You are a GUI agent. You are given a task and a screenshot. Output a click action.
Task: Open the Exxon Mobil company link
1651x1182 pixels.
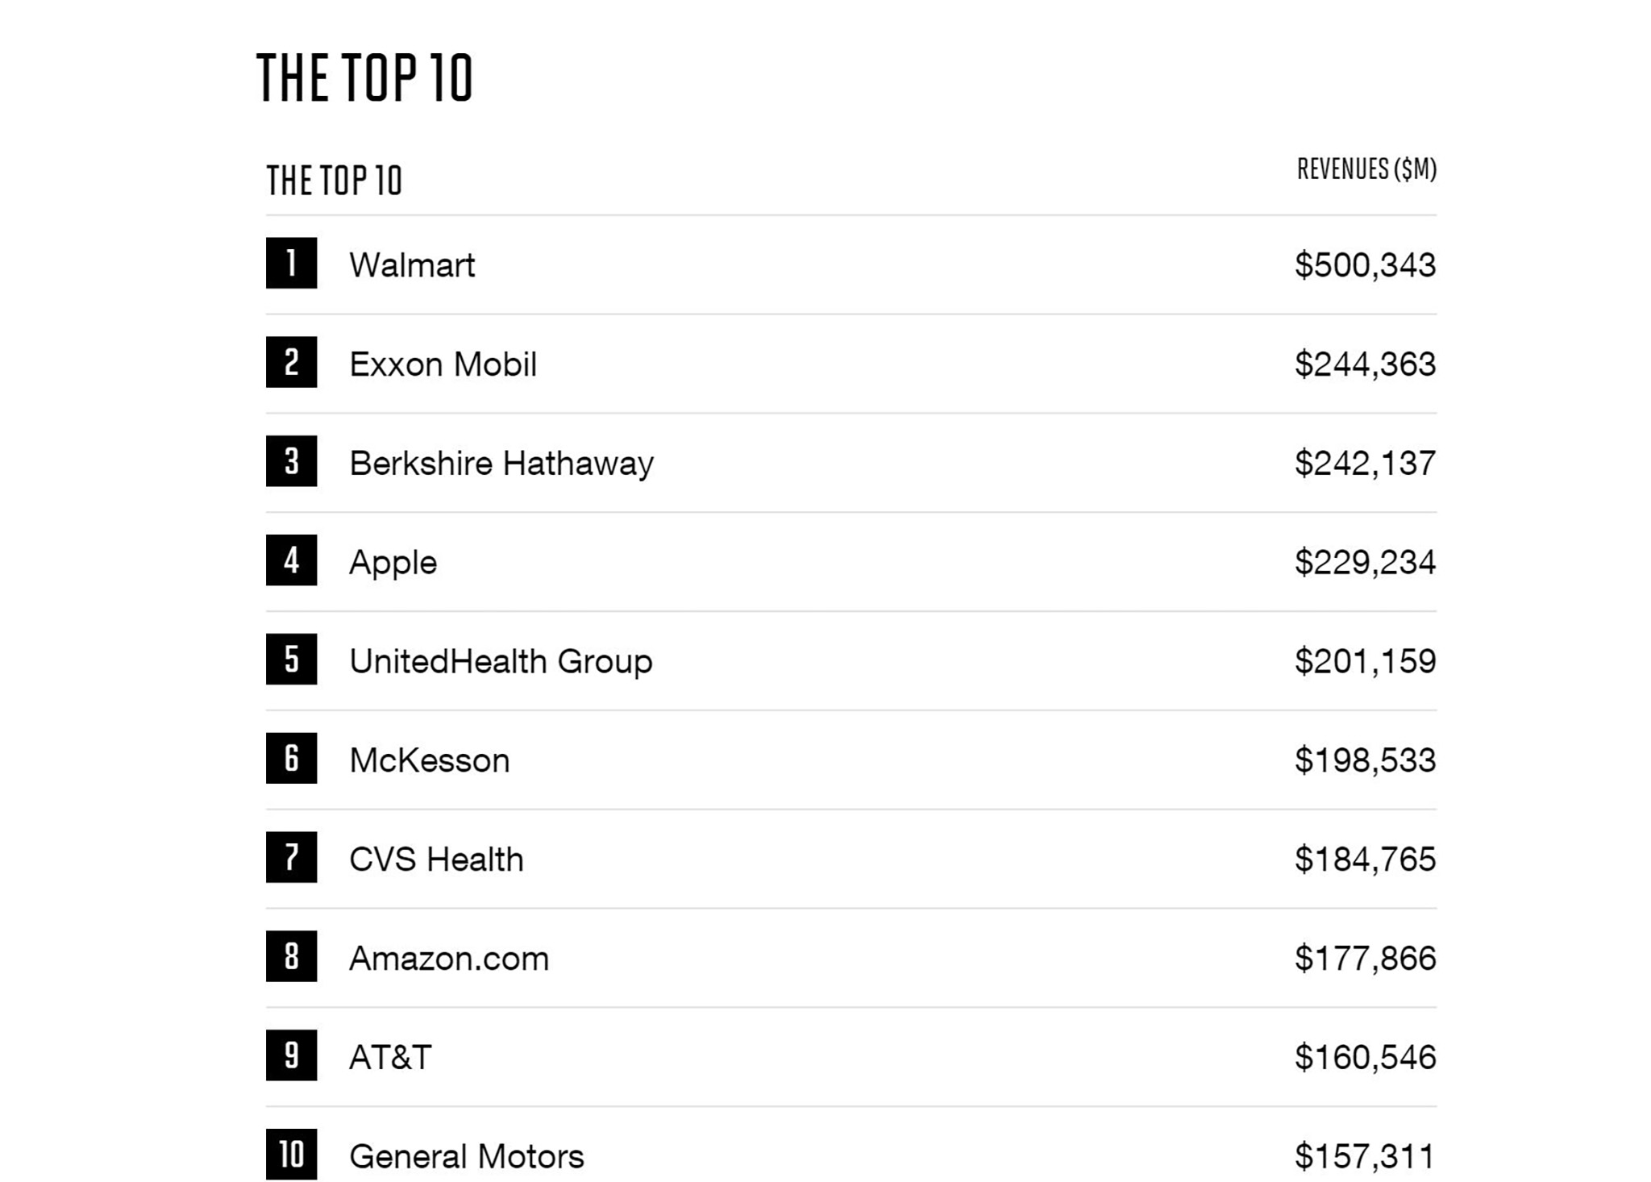(x=443, y=364)
